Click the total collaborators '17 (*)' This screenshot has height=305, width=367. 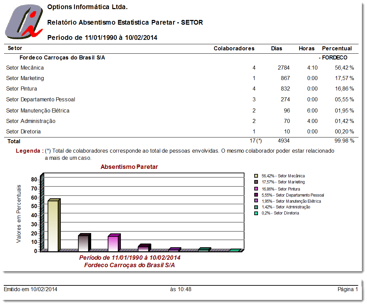(256, 141)
